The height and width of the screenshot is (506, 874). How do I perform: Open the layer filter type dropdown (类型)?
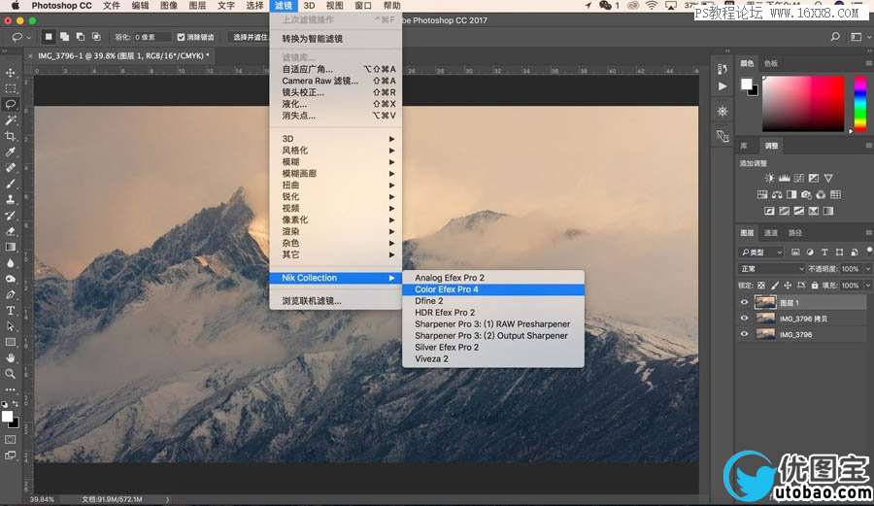[x=761, y=253]
